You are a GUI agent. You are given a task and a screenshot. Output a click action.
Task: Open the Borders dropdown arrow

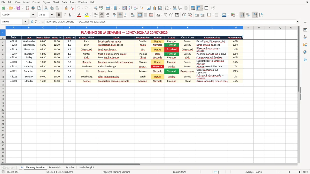click(x=213, y=15)
